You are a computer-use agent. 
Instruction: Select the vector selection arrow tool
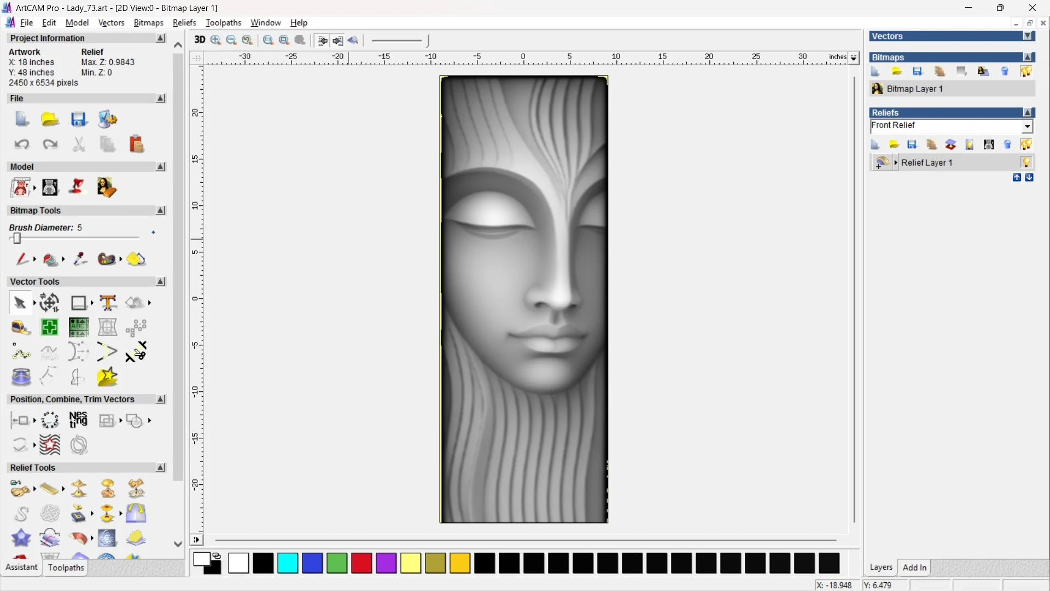coord(20,303)
